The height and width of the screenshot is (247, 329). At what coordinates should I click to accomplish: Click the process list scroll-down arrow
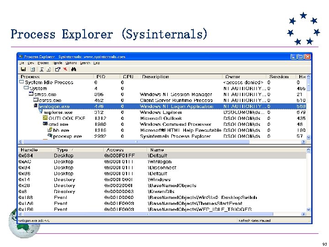tap(308, 137)
